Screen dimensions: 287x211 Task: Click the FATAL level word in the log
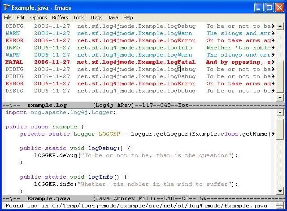tap(14, 62)
